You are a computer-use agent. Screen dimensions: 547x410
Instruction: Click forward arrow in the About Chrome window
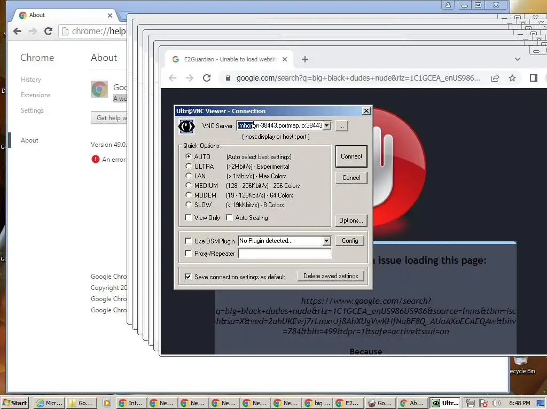[x=33, y=31]
